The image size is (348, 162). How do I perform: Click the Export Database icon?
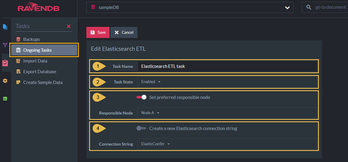click(x=18, y=72)
